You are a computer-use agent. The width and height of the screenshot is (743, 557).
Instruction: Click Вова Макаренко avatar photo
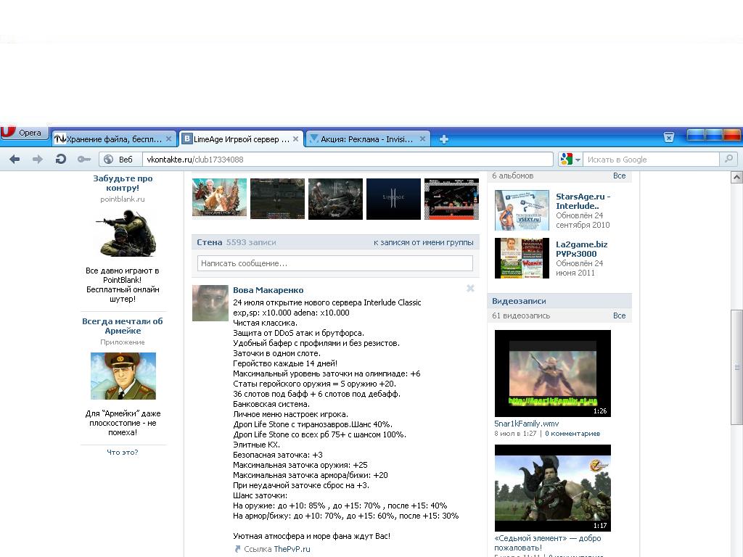[210, 303]
